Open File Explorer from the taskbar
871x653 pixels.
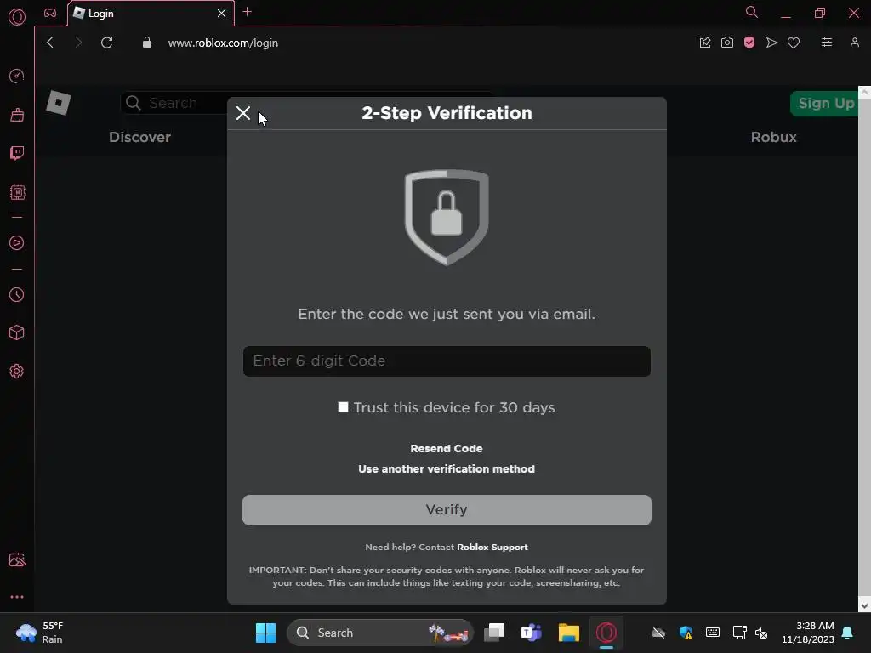(569, 633)
